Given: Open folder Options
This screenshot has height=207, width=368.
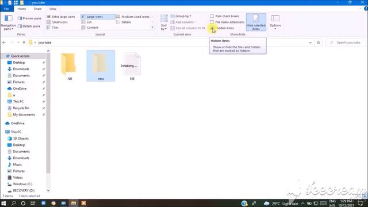Looking at the screenshot, I should (275, 22).
